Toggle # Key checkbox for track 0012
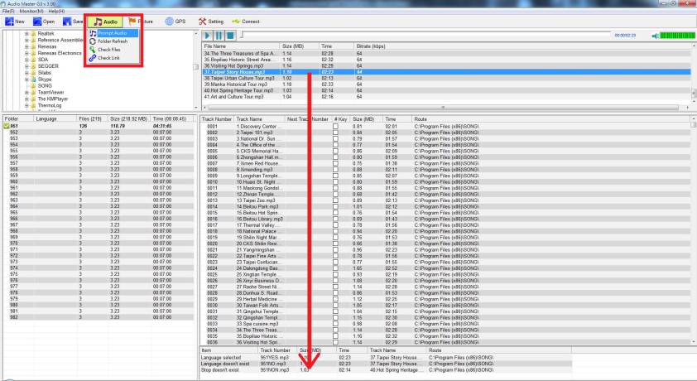The image size is (697, 381). coord(335,195)
